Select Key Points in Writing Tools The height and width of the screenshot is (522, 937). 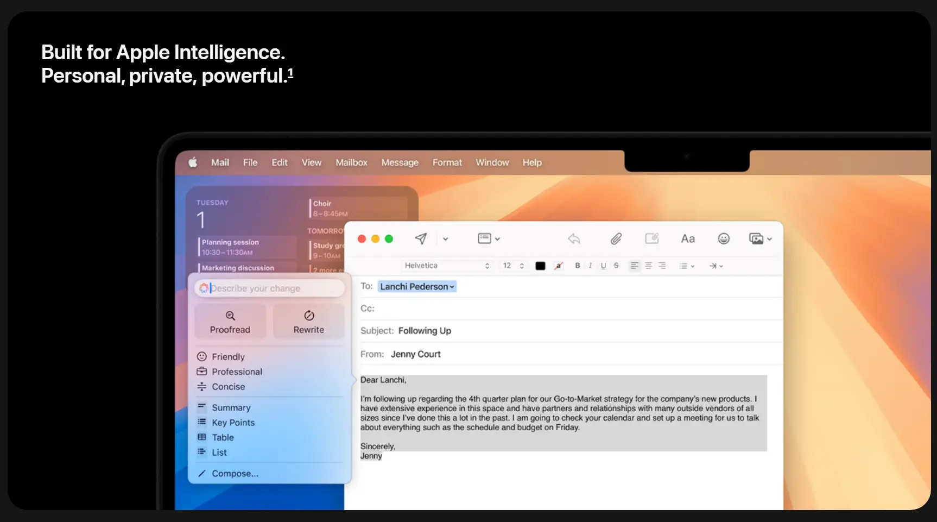tap(226, 423)
